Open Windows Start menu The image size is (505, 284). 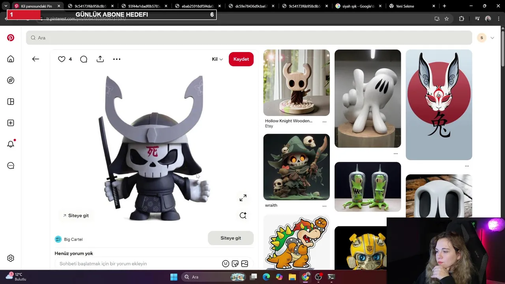click(x=174, y=277)
